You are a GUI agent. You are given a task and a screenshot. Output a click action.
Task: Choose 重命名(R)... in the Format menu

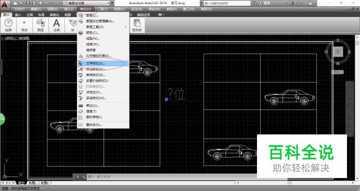pos(103,125)
